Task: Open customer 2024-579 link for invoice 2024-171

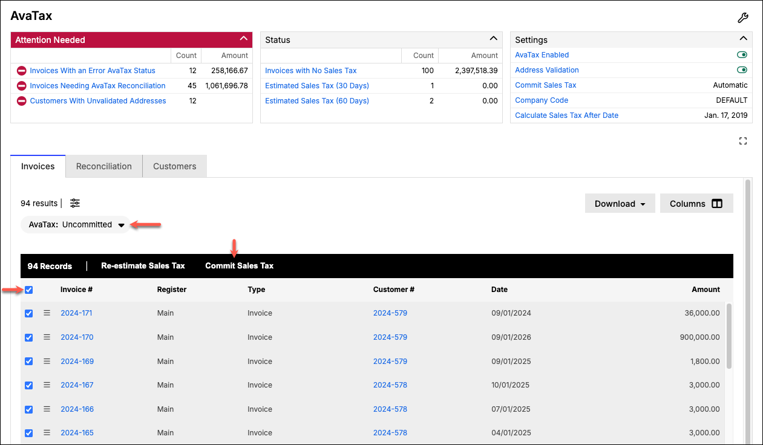Action: 390,313
